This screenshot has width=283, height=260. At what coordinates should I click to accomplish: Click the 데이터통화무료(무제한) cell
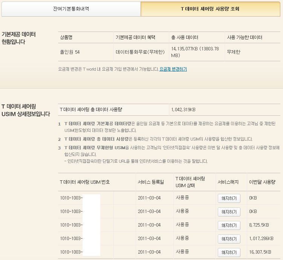click(x=141, y=52)
